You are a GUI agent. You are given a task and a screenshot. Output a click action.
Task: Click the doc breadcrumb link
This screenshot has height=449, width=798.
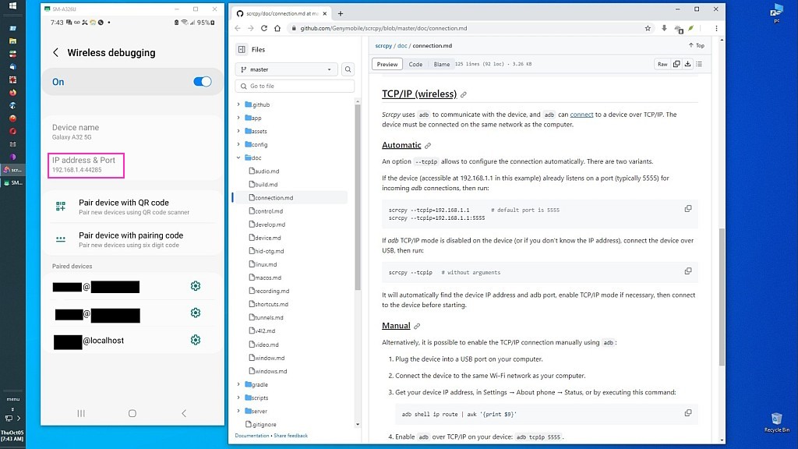[402, 46]
